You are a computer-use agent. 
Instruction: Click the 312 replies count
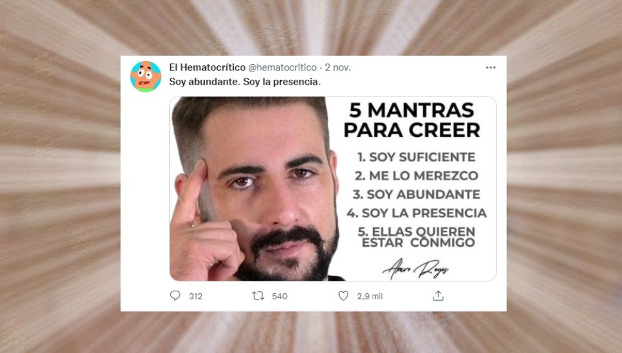pyautogui.click(x=195, y=296)
